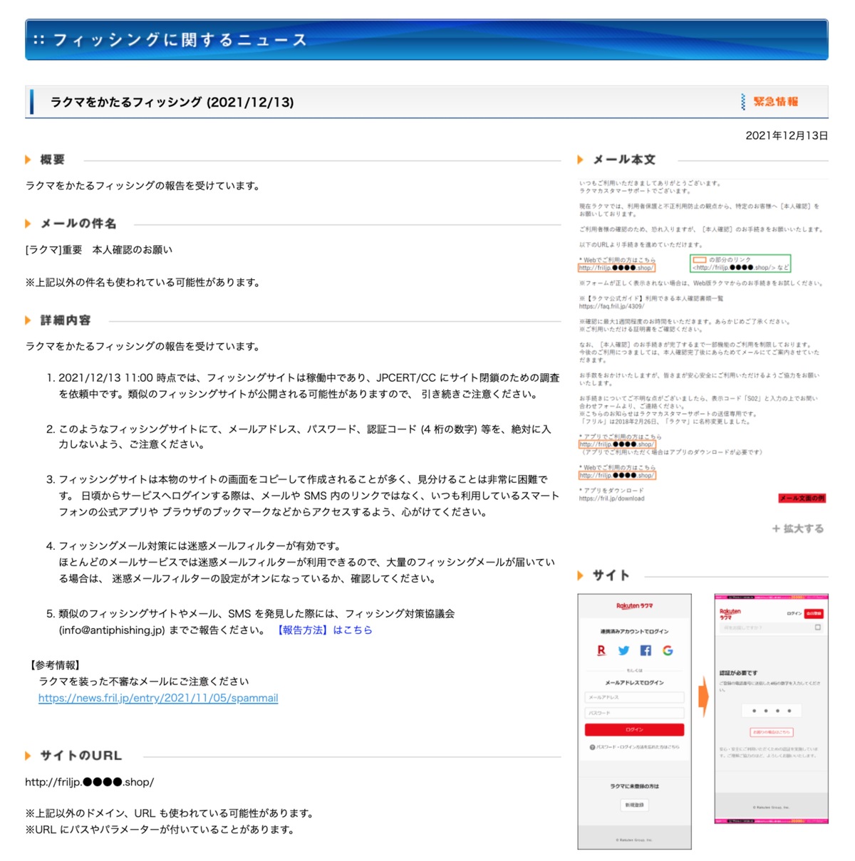Viewport: 855px width, 861px height.
Task: Click list item starting このようなフィッシングサイトにて
Action: coord(305,437)
